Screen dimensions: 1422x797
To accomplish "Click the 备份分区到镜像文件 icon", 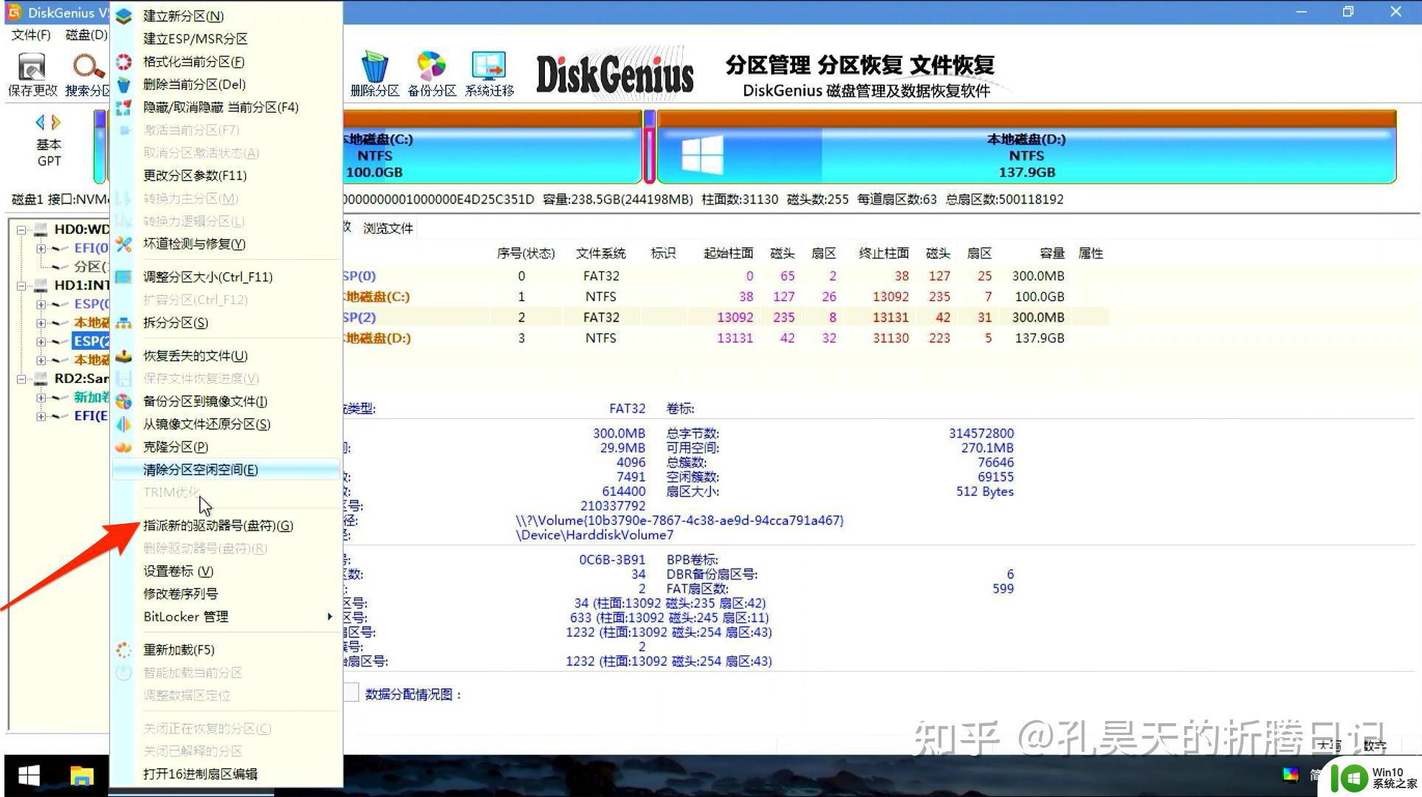I will coord(123,401).
